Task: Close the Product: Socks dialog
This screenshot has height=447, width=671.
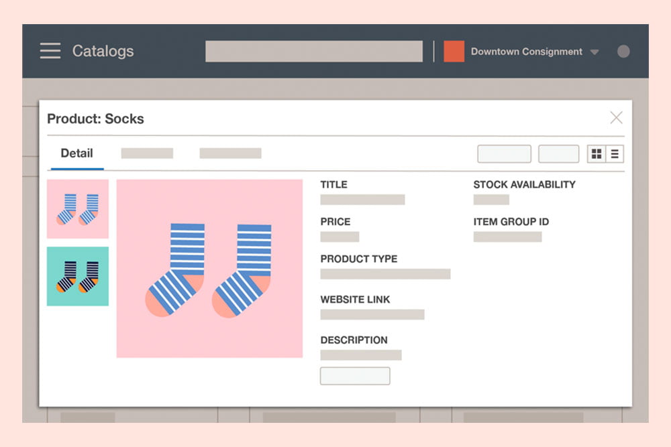Action: [x=616, y=117]
